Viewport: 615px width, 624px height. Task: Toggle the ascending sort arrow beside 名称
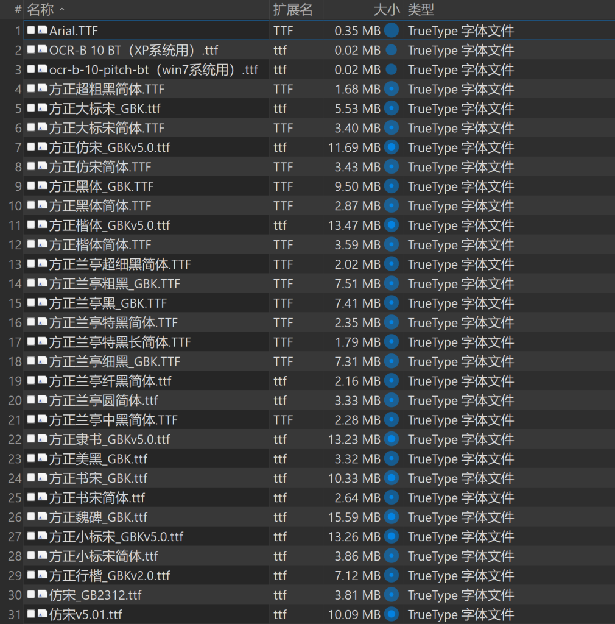[61, 10]
